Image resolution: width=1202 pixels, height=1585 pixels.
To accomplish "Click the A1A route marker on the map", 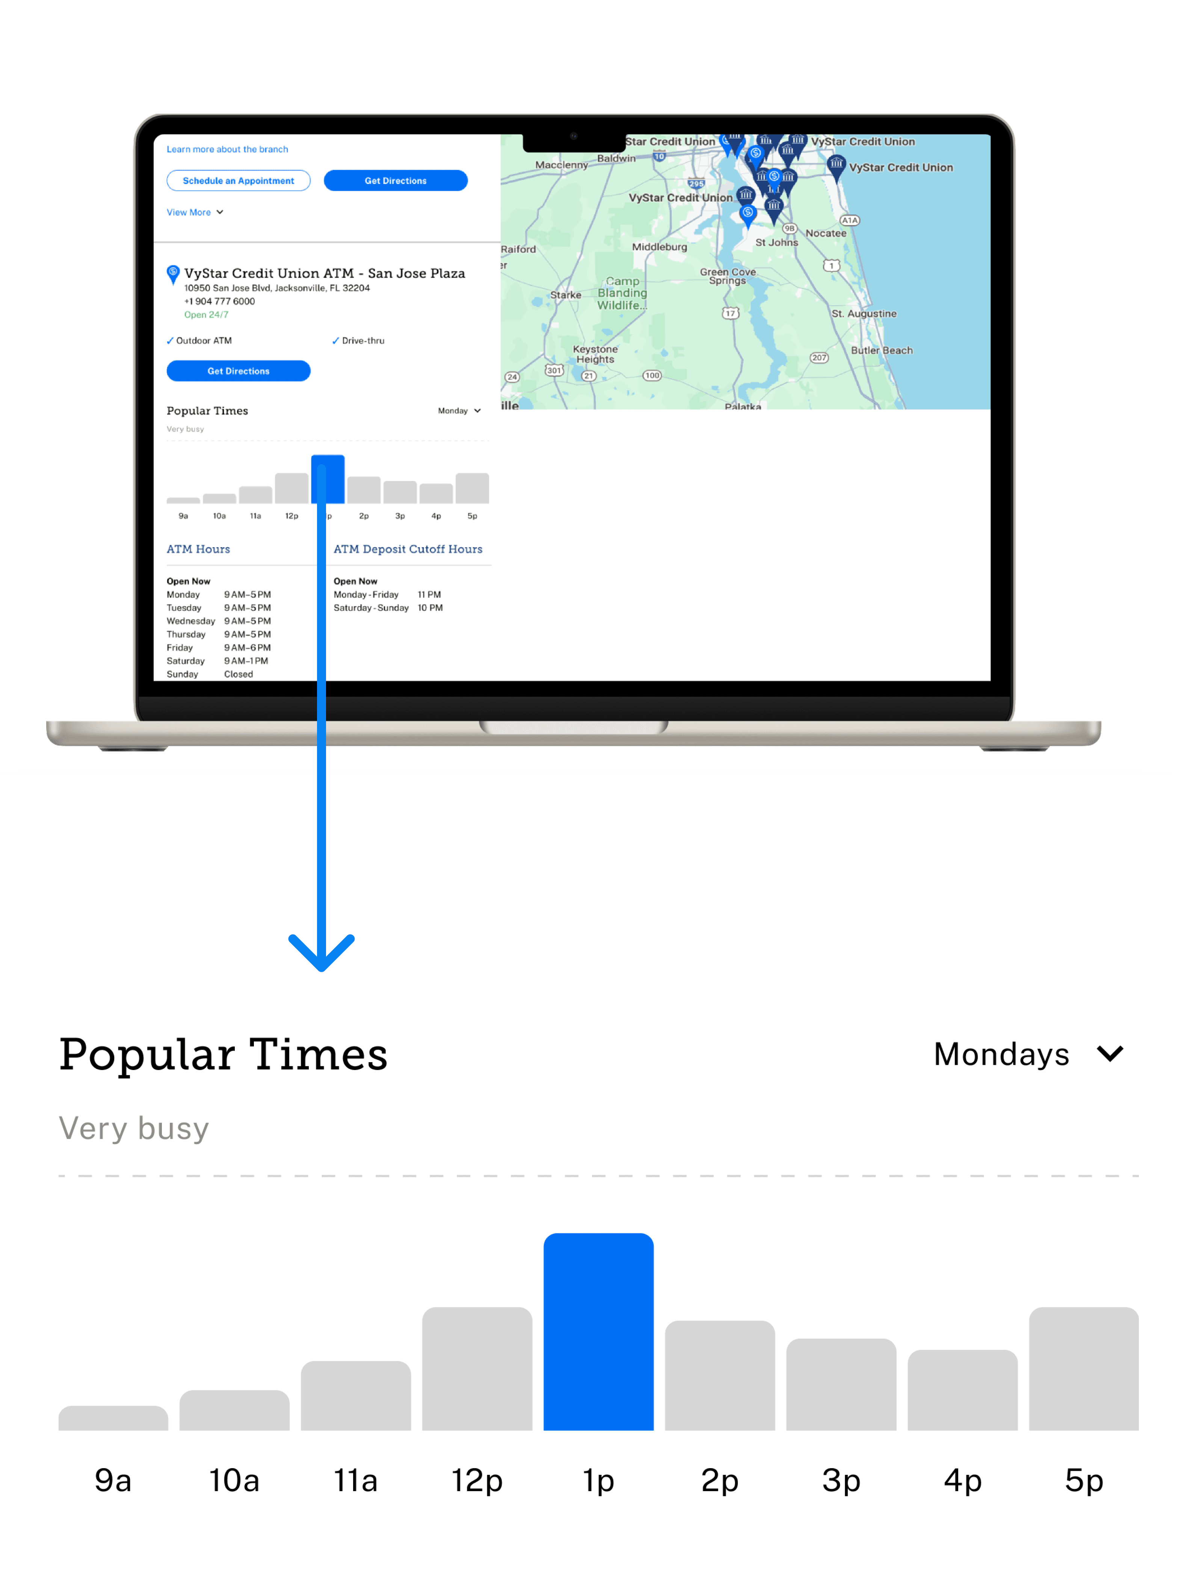I will coord(849,221).
